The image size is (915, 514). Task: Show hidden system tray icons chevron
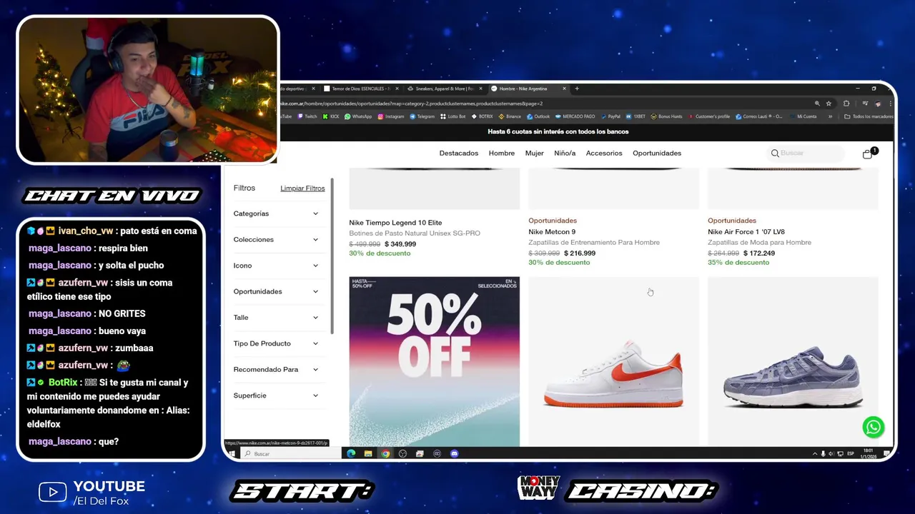(x=814, y=453)
